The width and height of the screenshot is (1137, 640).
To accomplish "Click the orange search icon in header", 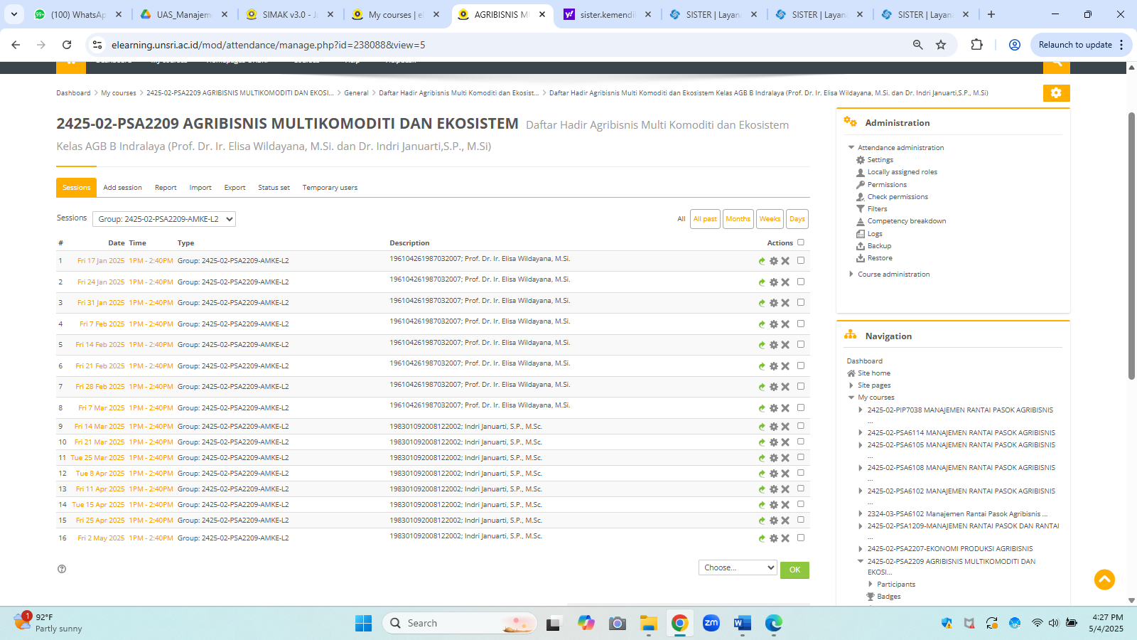I will (1056, 65).
